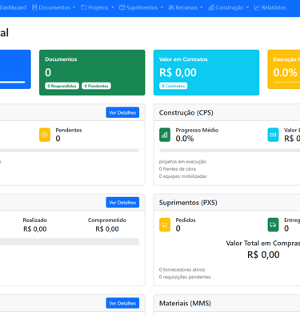Image resolution: width=300 pixels, height=315 pixels.
Task: Expand the Documentos dropdown caret
Action: pyautogui.click(x=74, y=7)
